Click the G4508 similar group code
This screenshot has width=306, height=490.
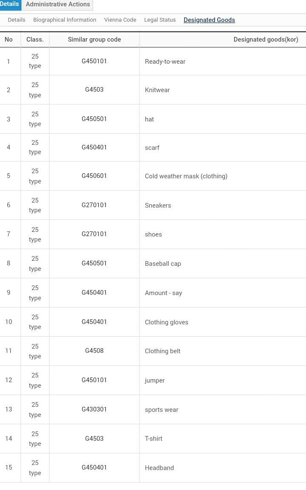coord(94,351)
